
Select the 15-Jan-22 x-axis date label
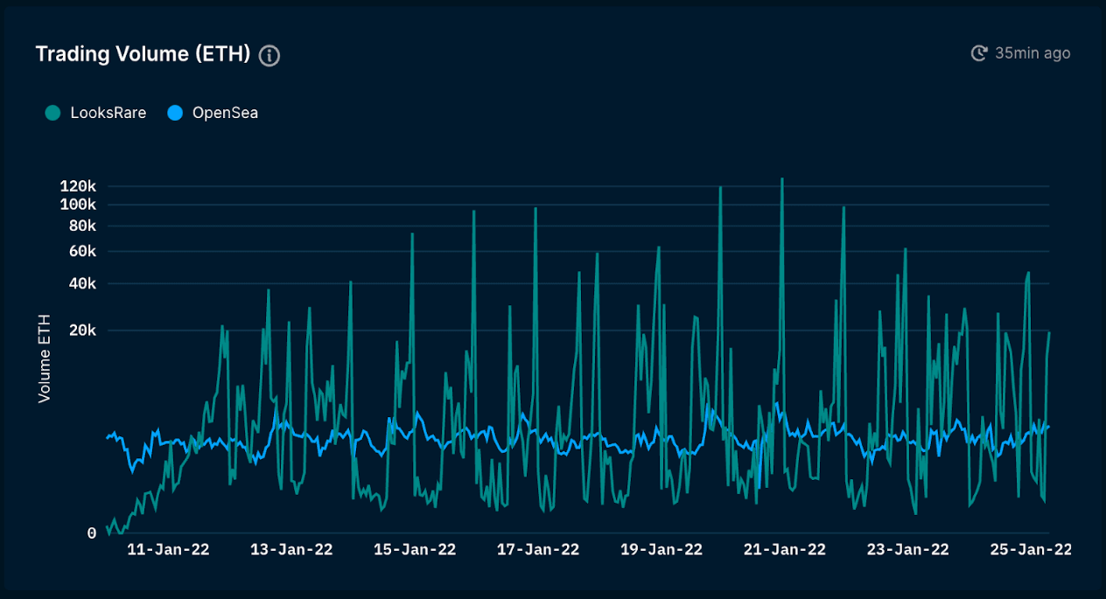tap(415, 550)
